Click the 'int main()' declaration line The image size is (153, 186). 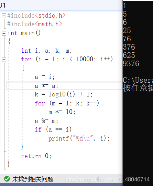click(24, 33)
